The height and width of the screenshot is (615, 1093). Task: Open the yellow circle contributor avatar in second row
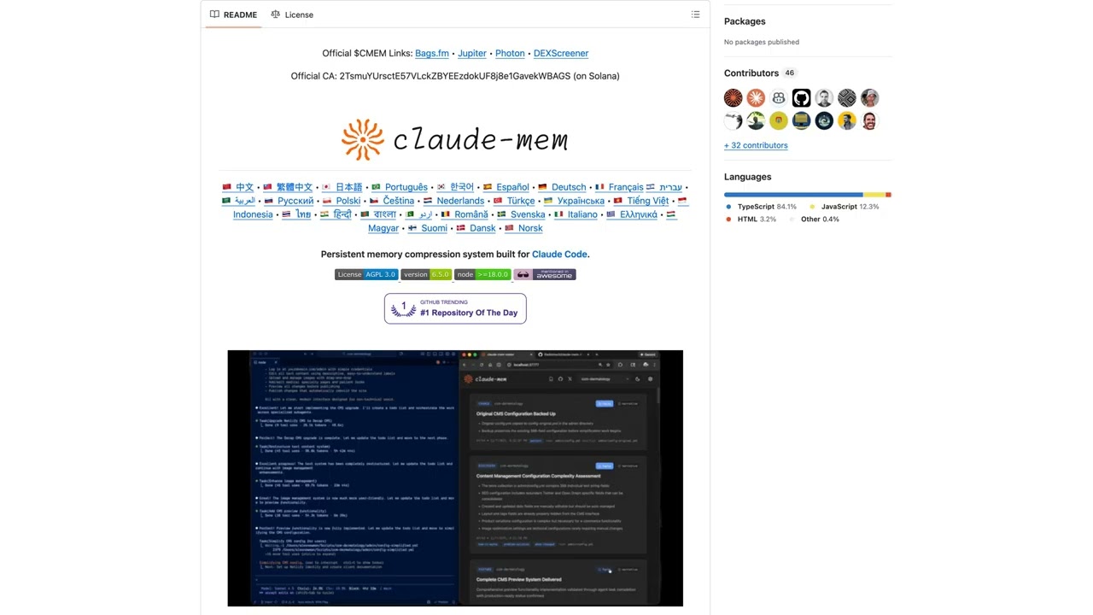[779, 121]
